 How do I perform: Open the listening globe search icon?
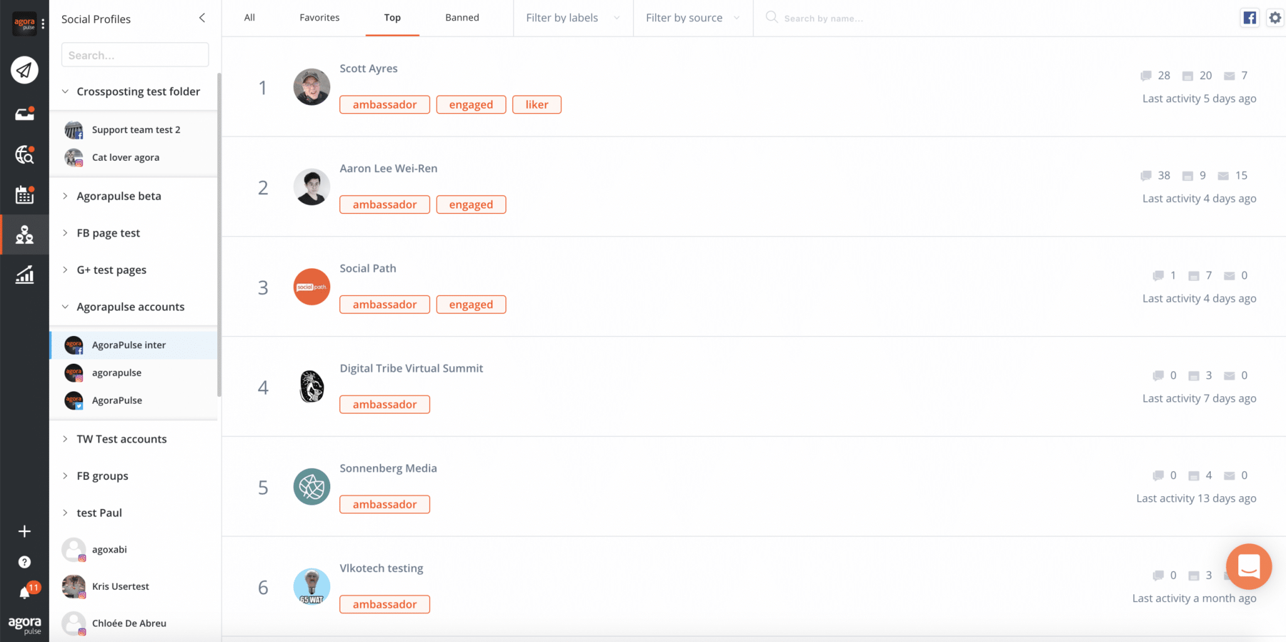24,155
